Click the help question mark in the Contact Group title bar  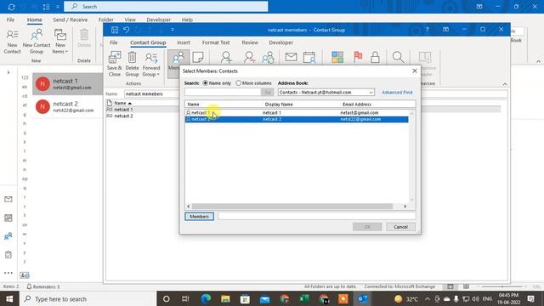coord(428,30)
